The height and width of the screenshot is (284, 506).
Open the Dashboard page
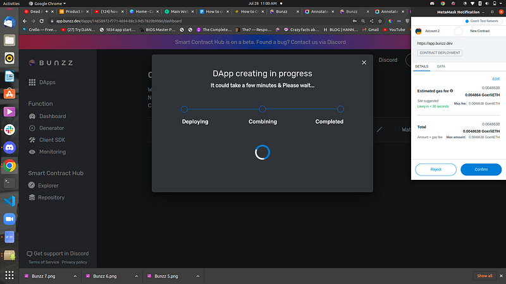47,116
